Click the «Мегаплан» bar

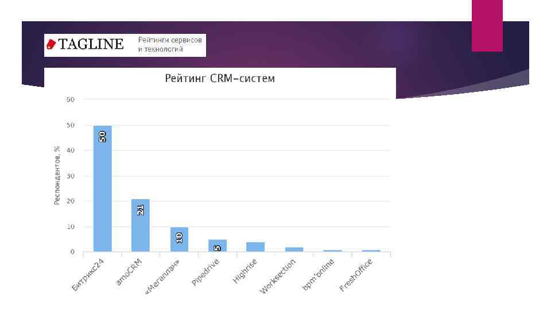(179, 239)
